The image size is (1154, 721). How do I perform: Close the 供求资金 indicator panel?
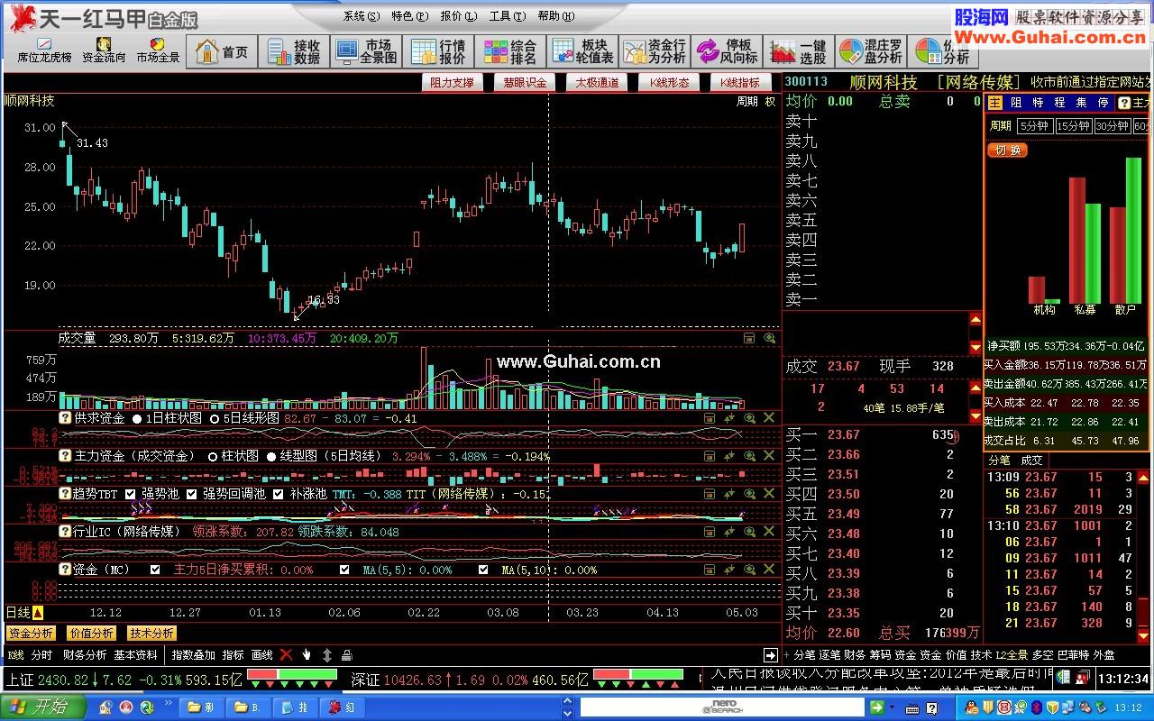pyautogui.click(x=769, y=418)
